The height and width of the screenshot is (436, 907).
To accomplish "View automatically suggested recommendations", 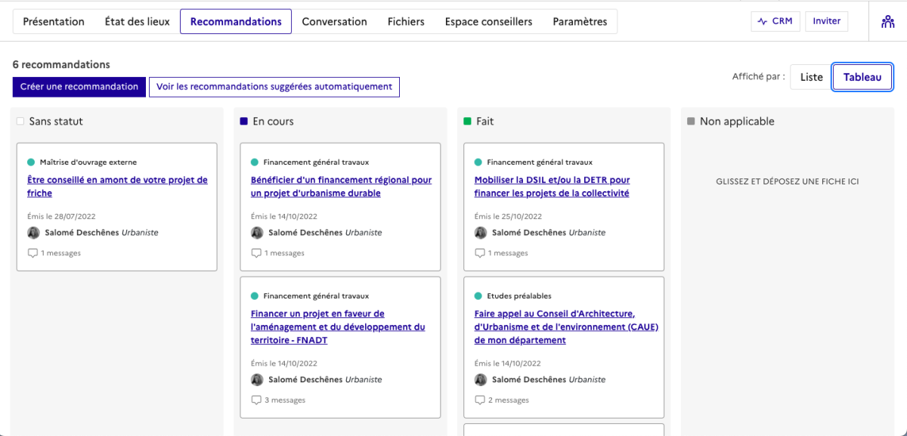I will pos(274,87).
